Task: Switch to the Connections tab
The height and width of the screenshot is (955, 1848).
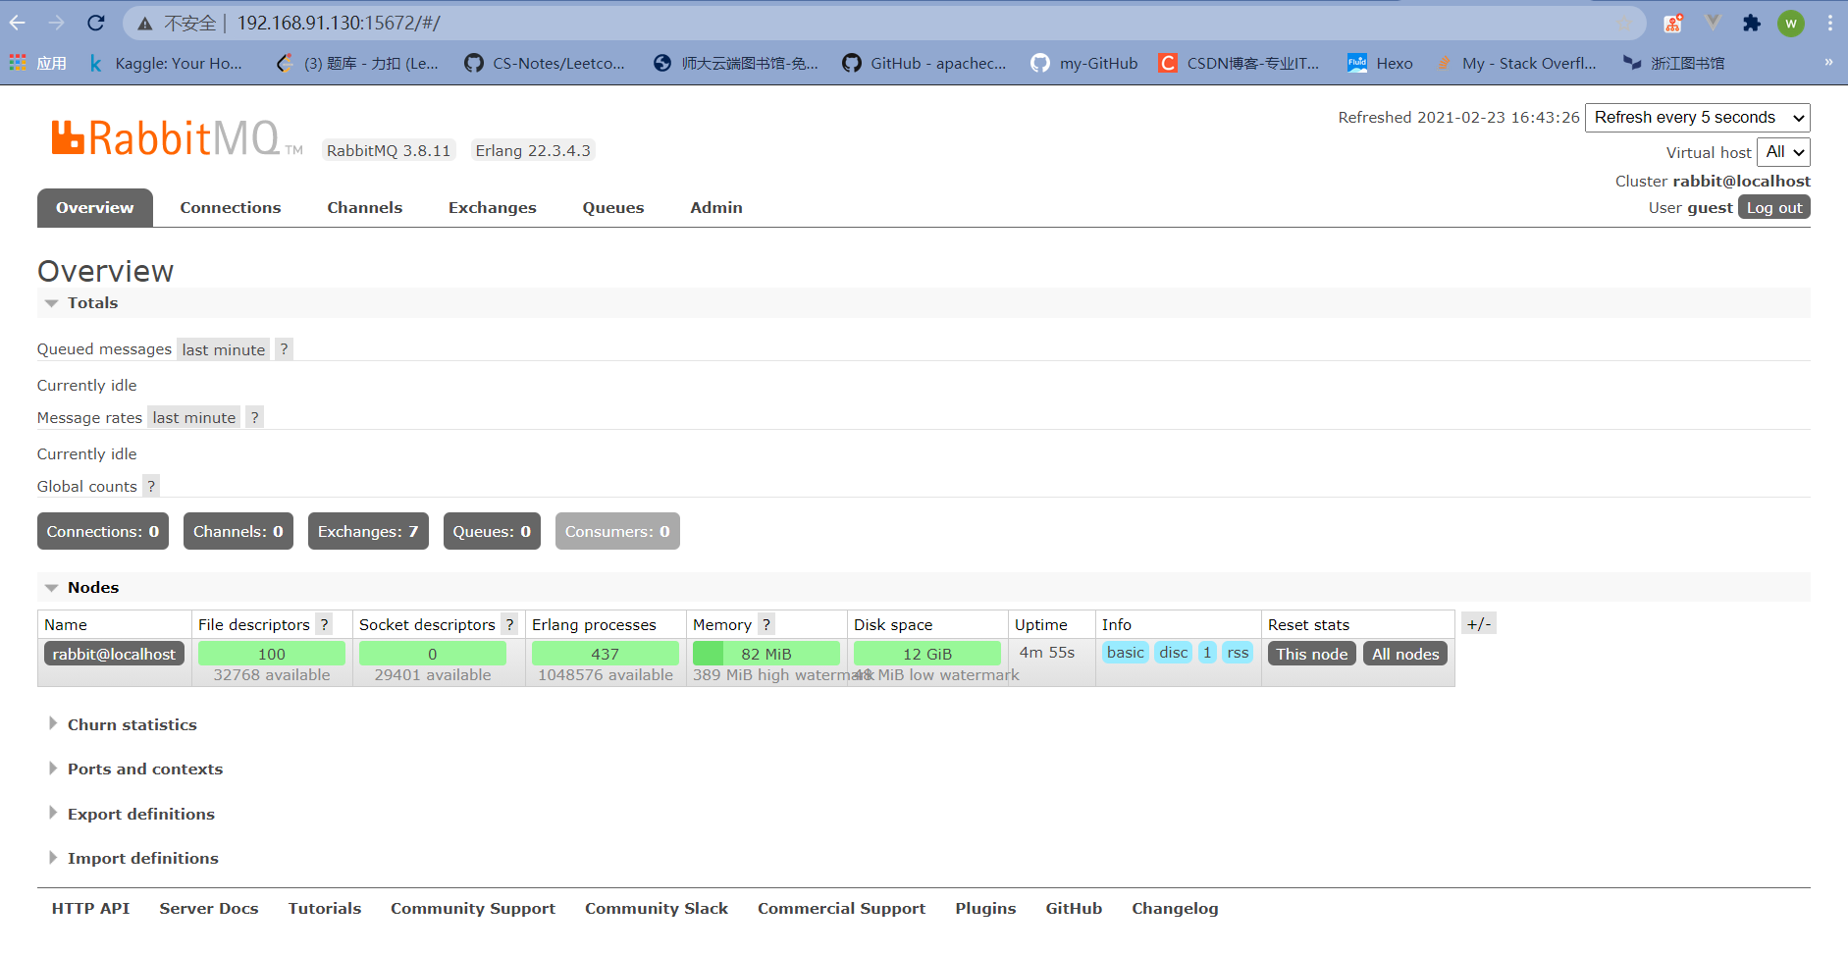Action: [x=231, y=207]
